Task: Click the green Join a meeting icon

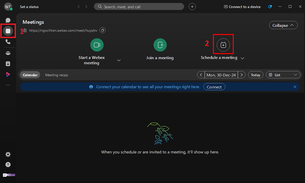Action: pyautogui.click(x=160, y=45)
